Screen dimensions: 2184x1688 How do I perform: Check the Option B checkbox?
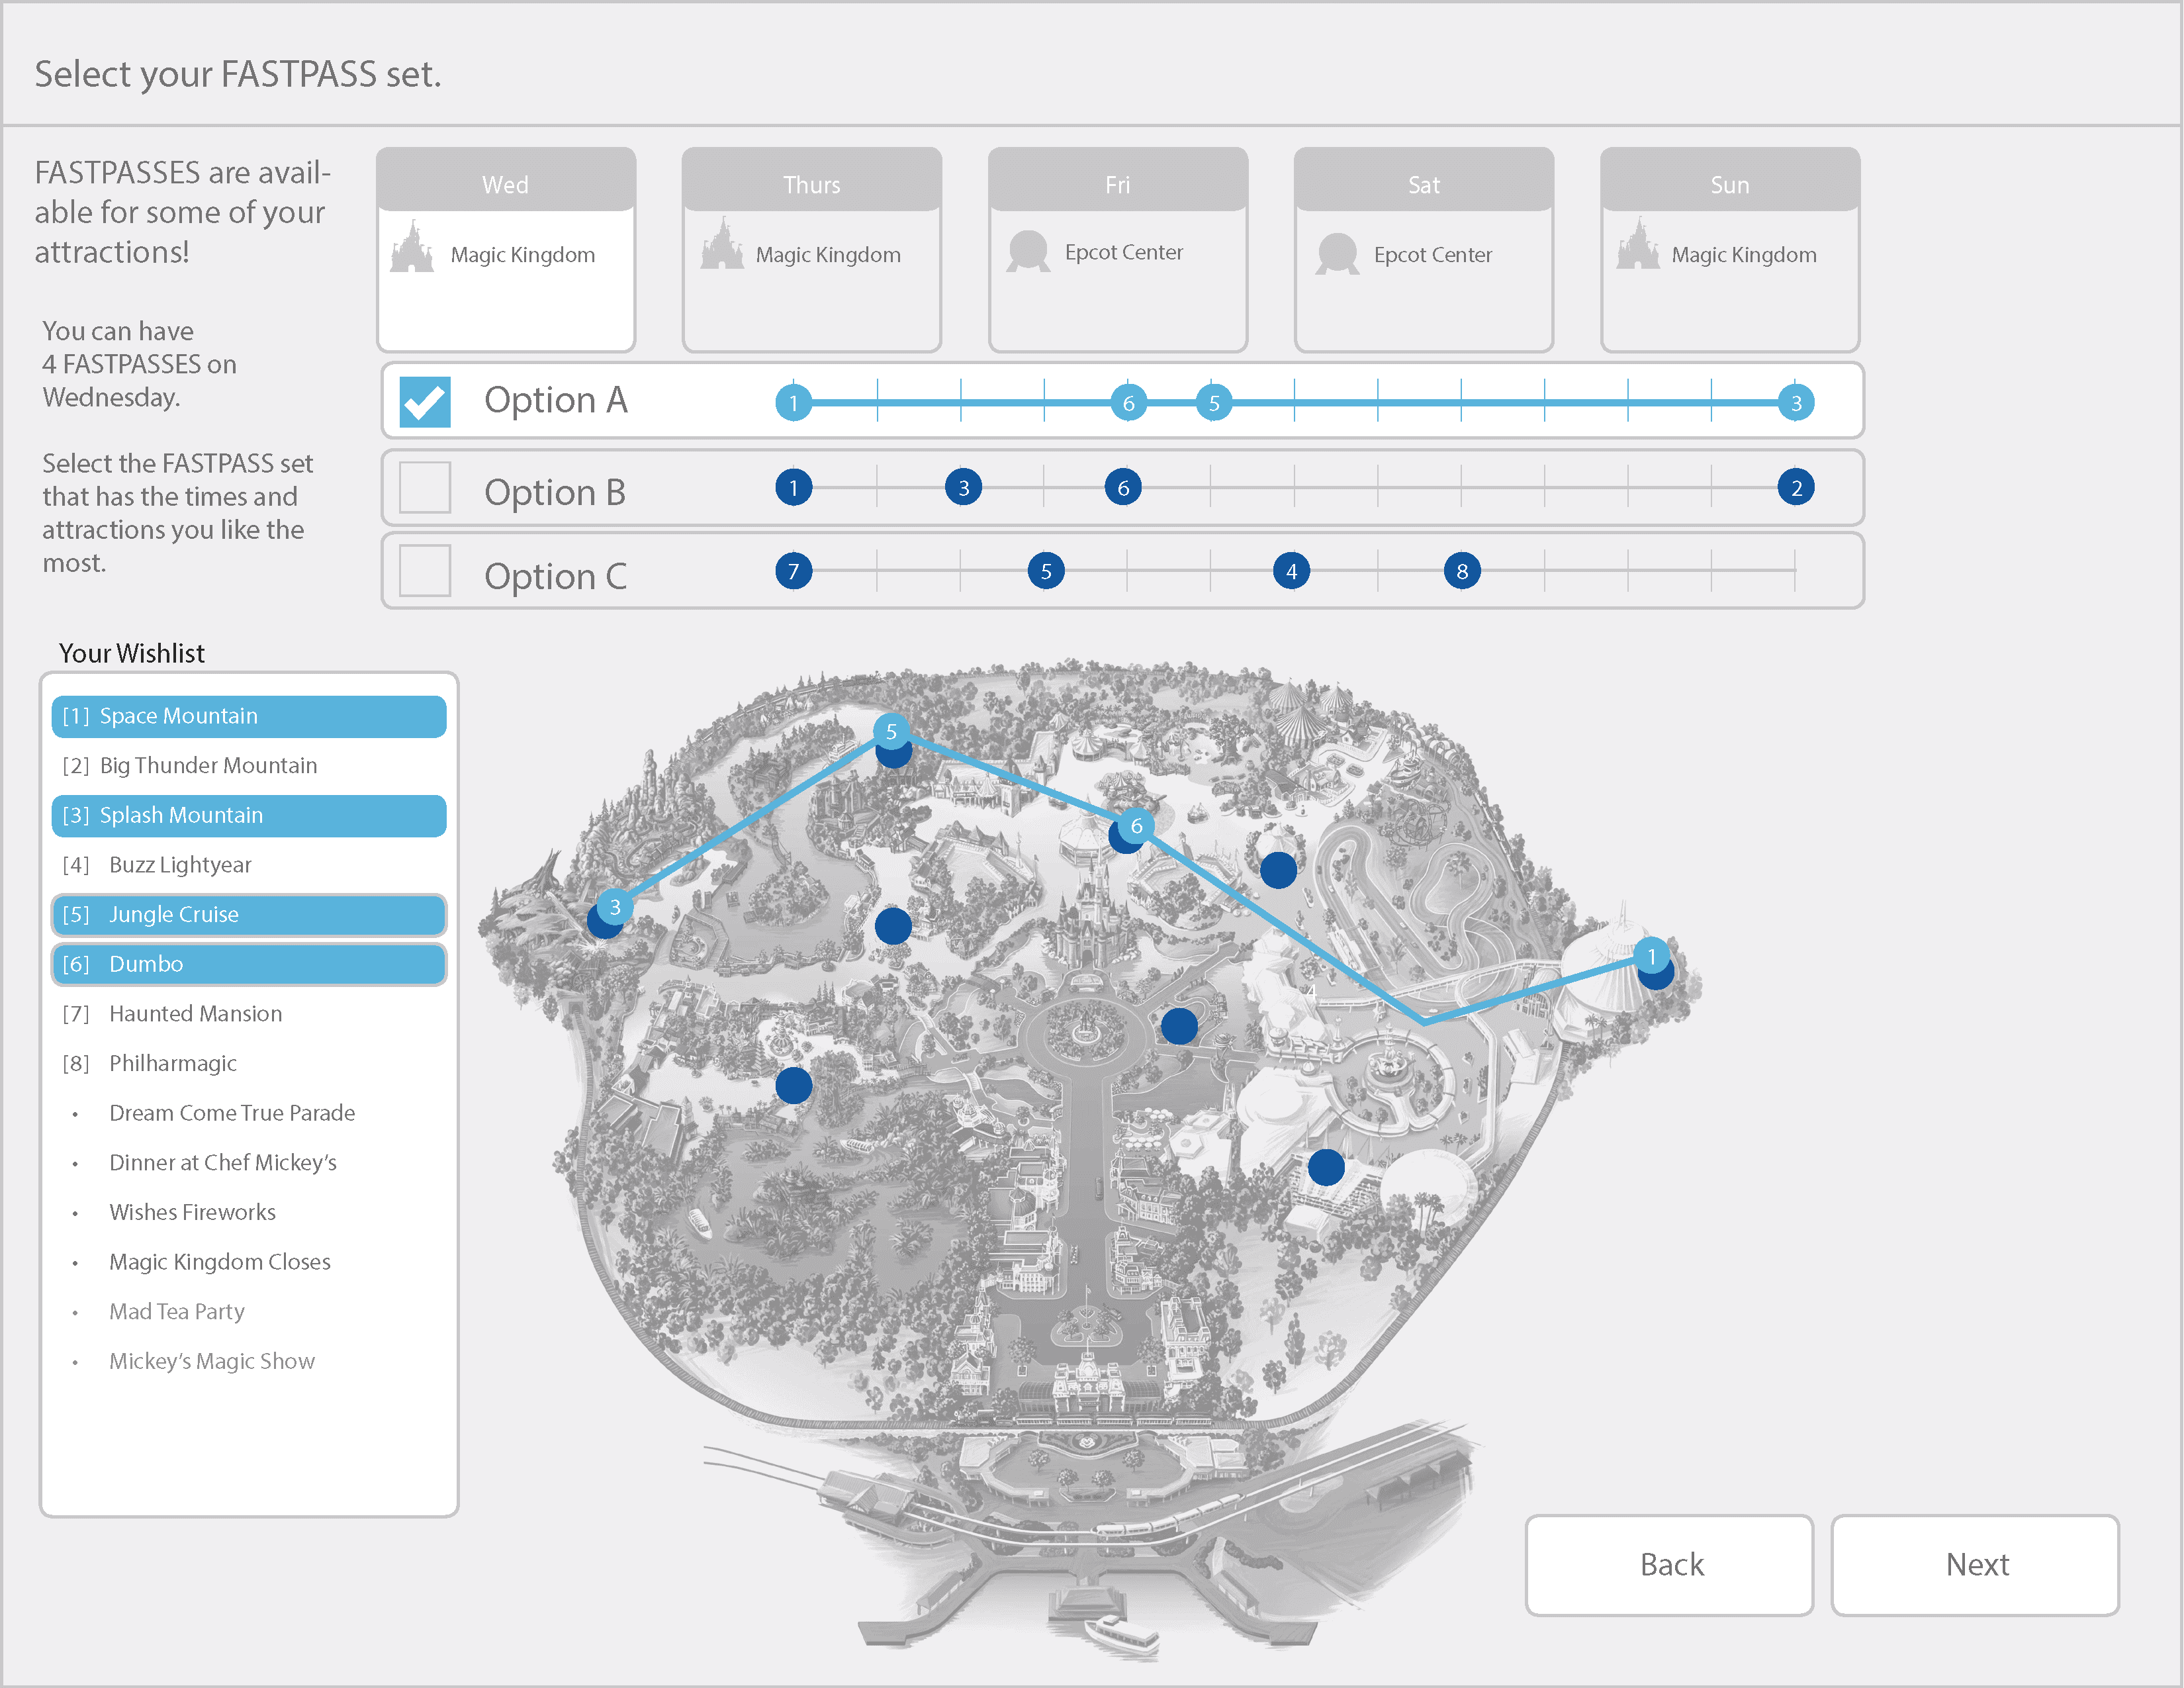click(x=425, y=488)
